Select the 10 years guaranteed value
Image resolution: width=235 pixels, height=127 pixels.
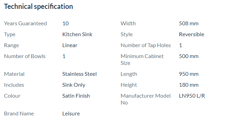(66, 24)
